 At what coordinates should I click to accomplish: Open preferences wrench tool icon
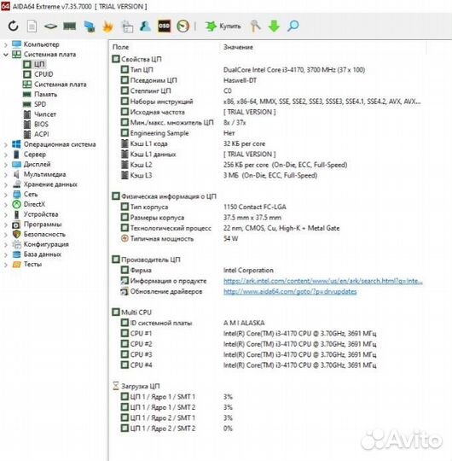click(255, 26)
